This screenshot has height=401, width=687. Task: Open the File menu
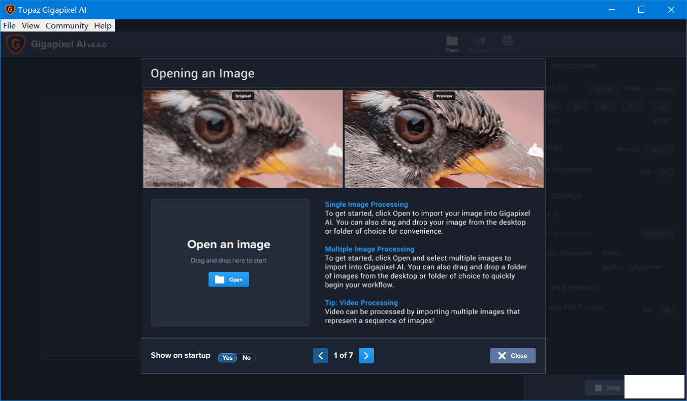click(9, 25)
